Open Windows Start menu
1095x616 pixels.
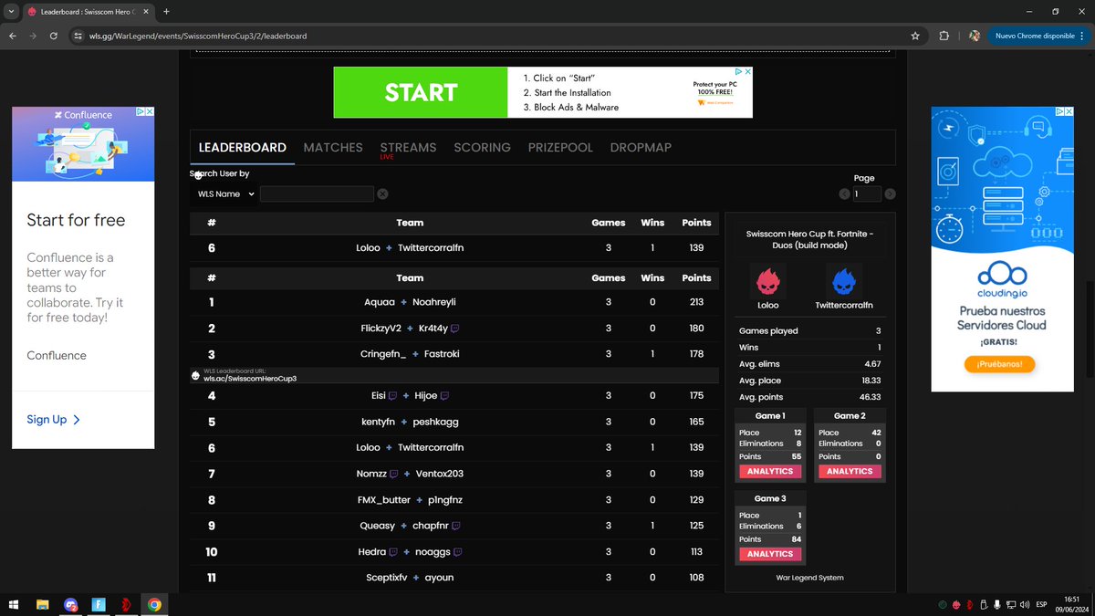pos(14,604)
